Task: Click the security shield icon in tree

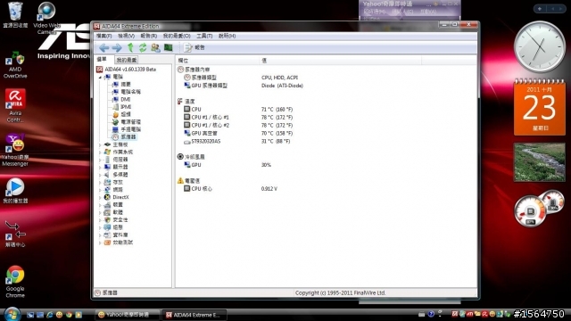Action: coord(107,220)
